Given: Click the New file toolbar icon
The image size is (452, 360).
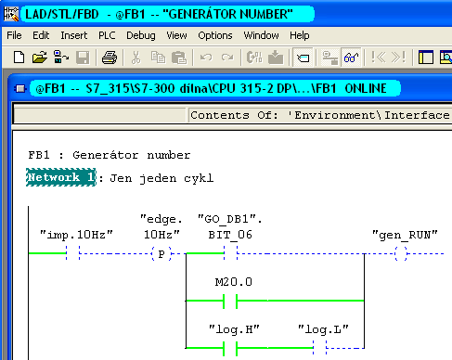Looking at the screenshot, I should tap(19, 58).
